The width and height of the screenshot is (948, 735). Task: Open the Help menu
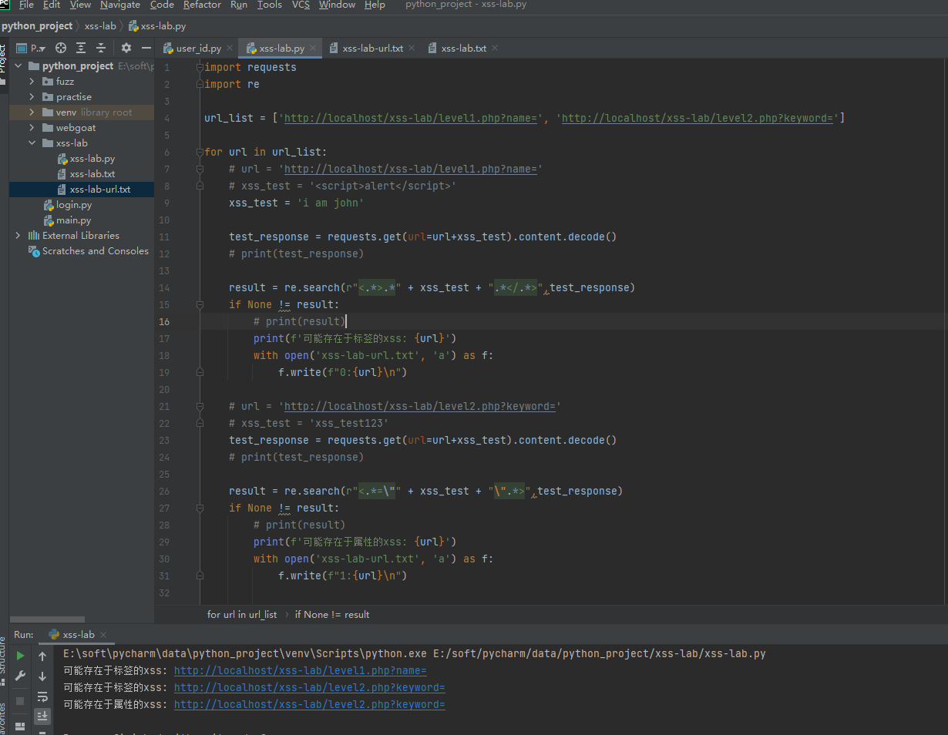[375, 5]
